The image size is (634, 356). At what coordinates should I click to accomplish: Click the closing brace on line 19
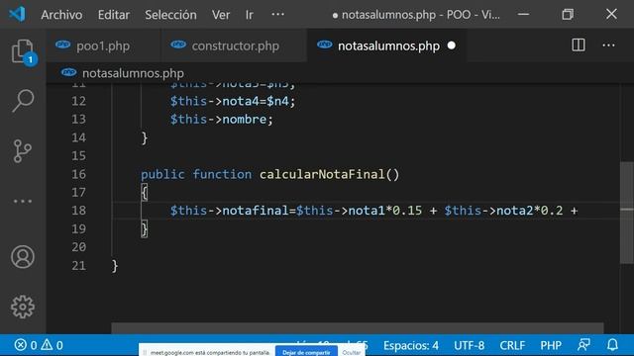click(145, 229)
